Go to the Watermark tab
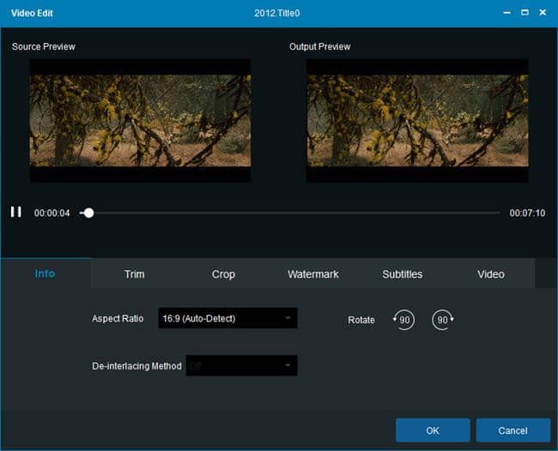 tap(312, 274)
